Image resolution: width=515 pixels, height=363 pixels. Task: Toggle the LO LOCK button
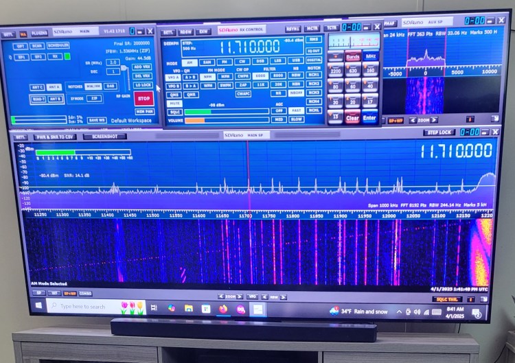pyautogui.click(x=143, y=85)
